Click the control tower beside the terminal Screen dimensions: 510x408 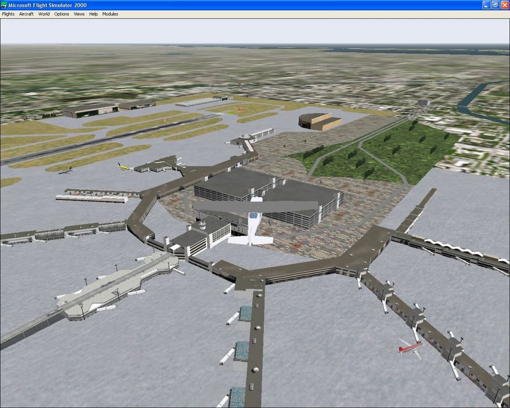pyautogui.click(x=202, y=223)
